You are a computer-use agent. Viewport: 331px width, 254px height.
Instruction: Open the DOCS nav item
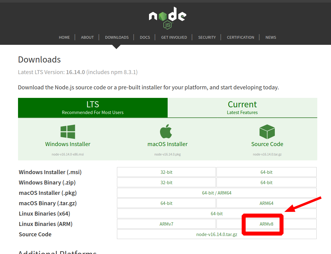click(145, 37)
